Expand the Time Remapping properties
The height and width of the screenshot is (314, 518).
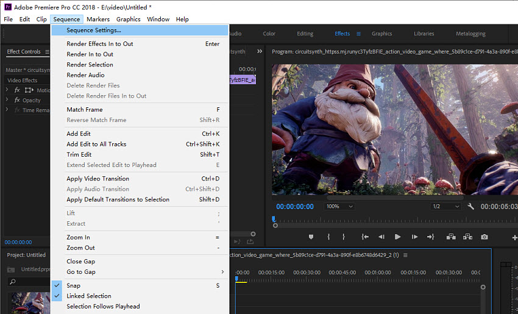7,109
